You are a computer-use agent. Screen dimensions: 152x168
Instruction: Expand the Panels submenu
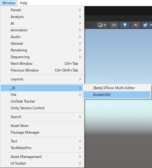tap(42, 10)
